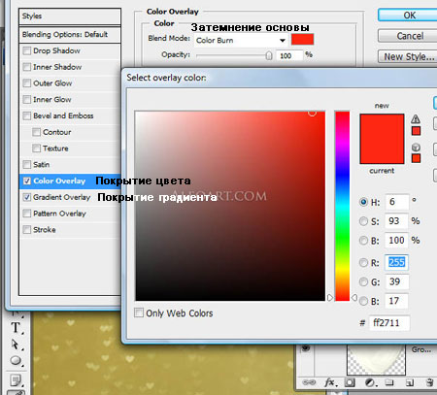
Task: Create new adjustment layer half-circle icon
Action: 370,382
